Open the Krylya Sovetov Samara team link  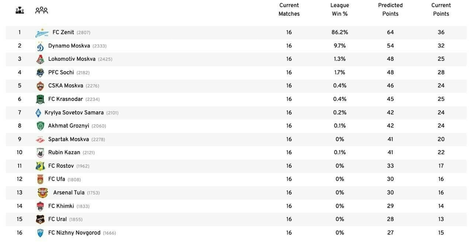point(74,113)
